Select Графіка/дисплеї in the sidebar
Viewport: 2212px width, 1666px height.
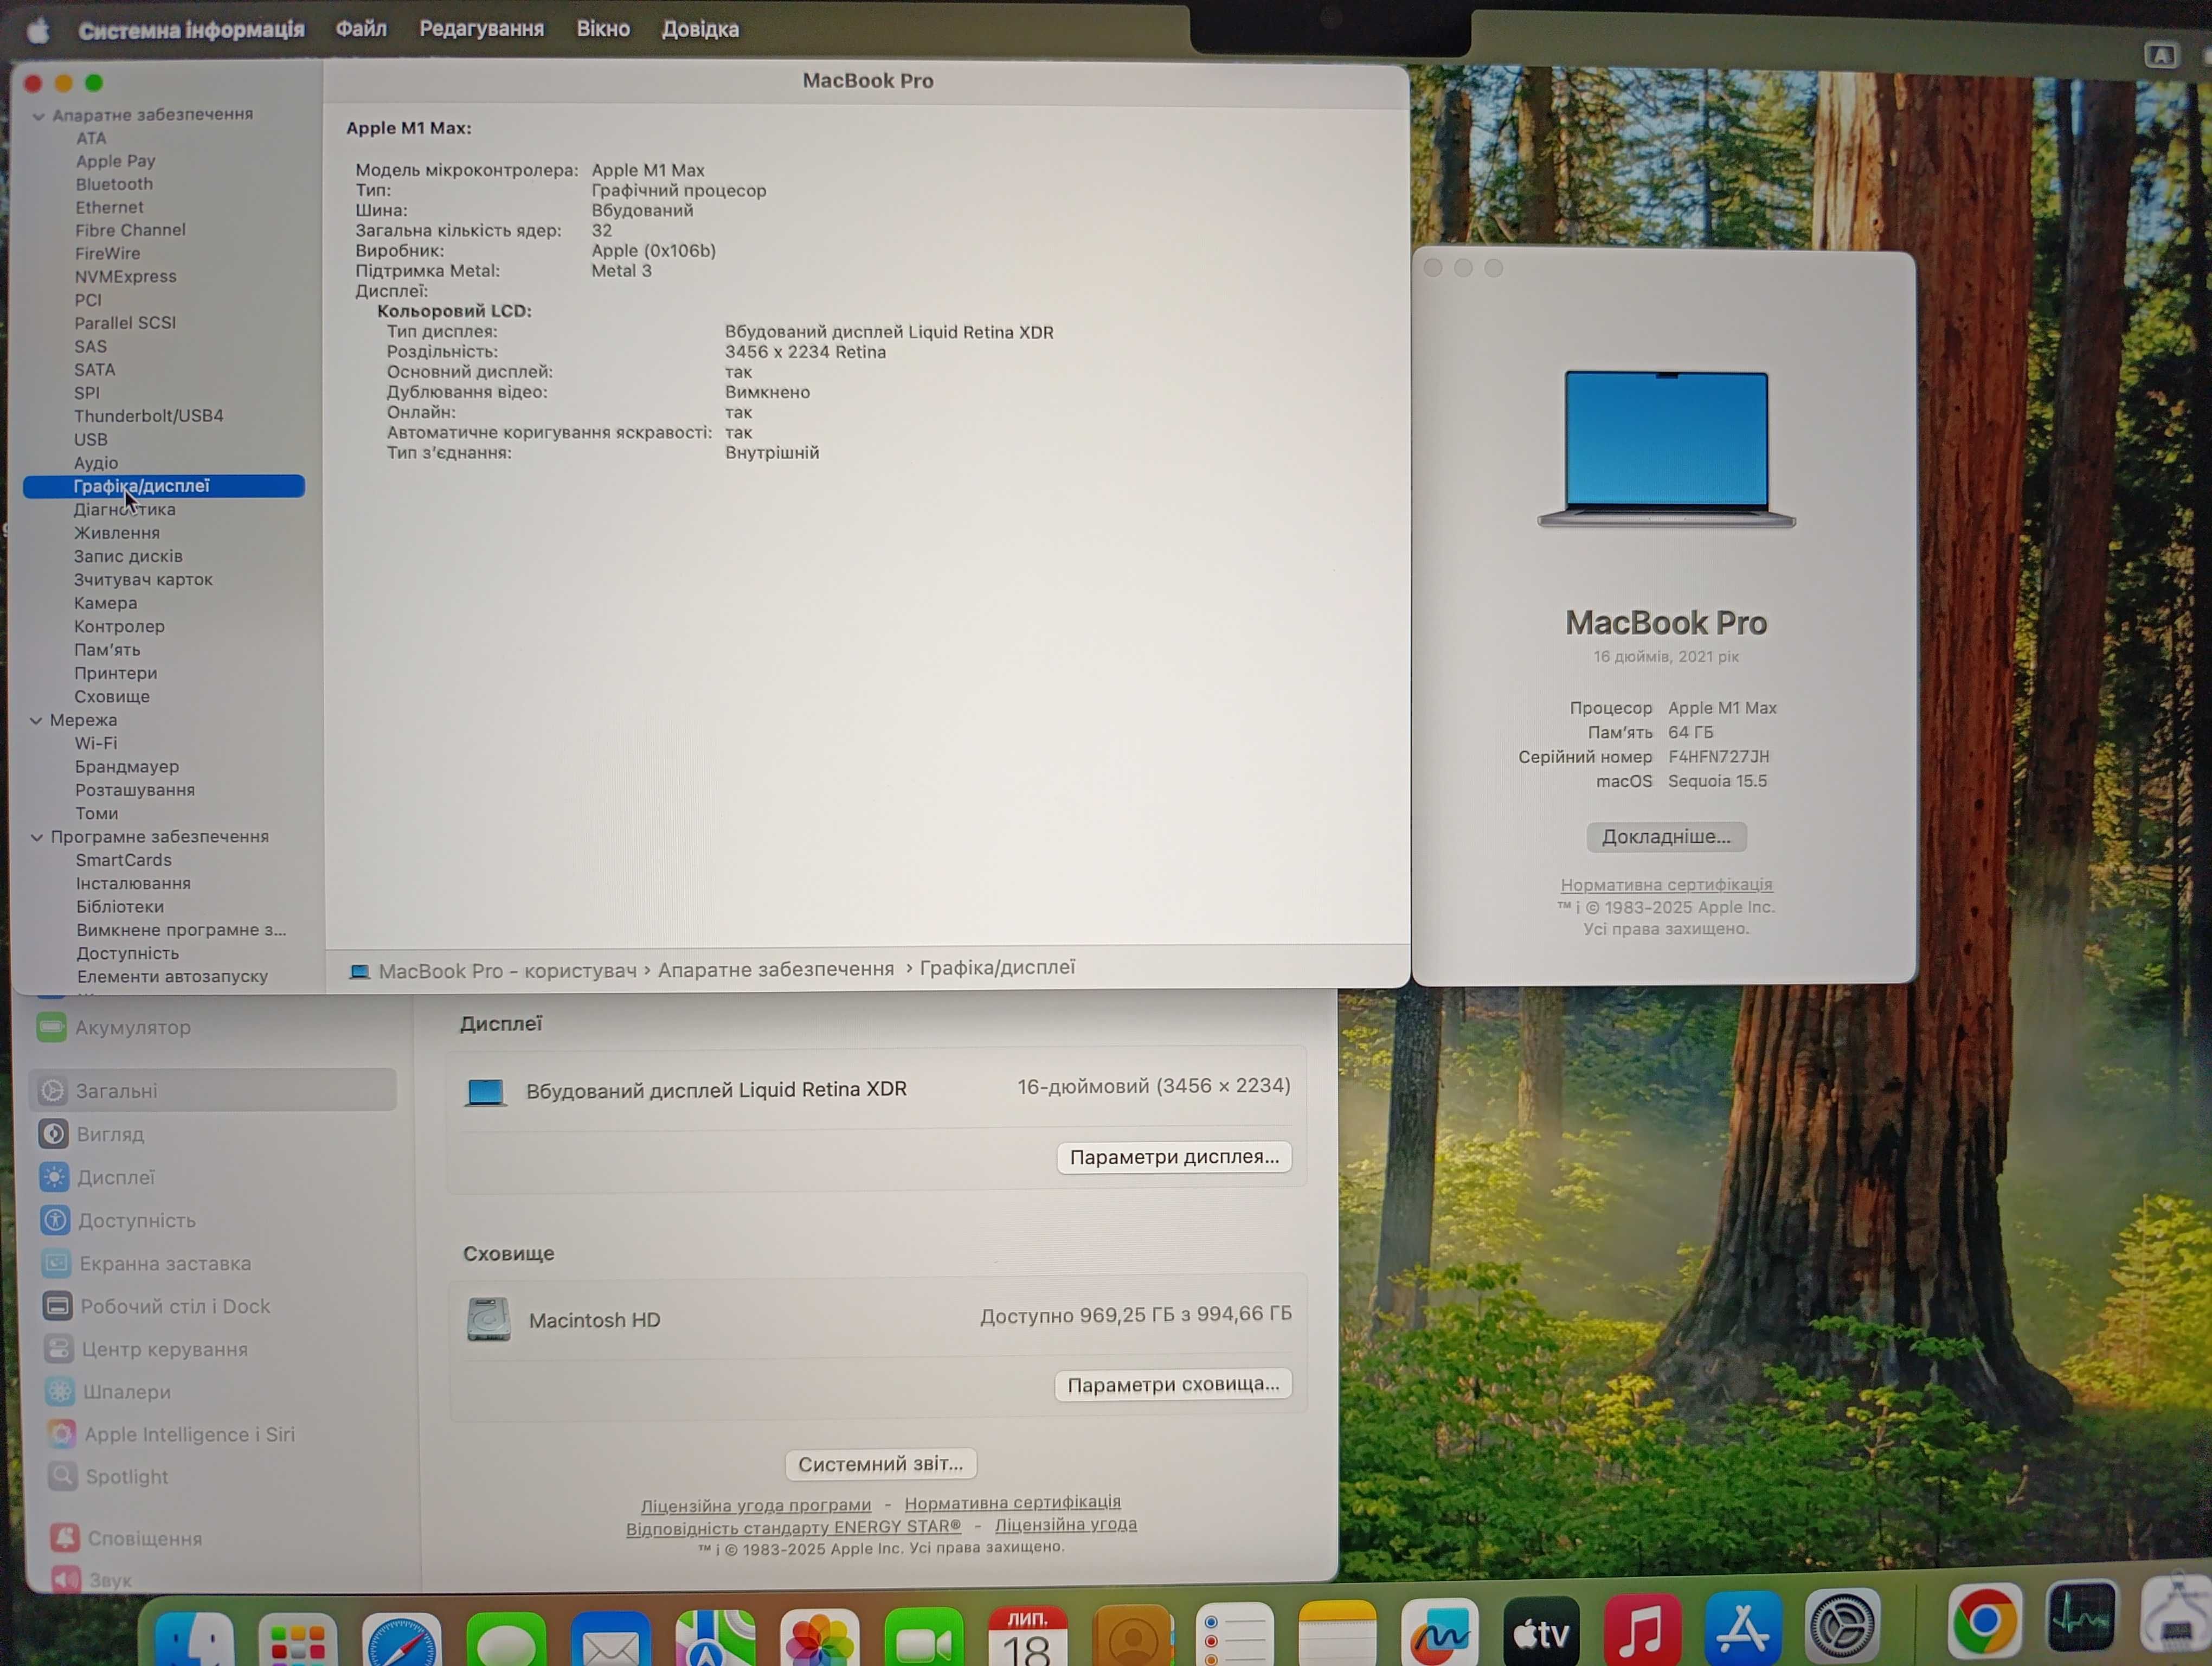164,486
